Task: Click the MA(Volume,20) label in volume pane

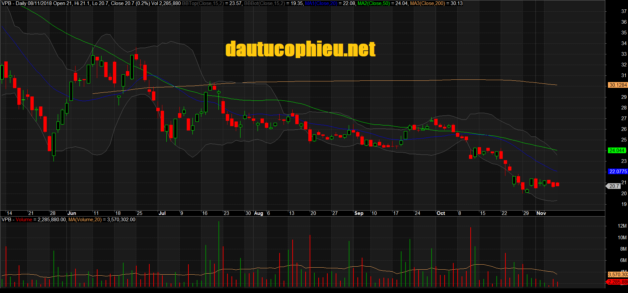Action: click(x=85, y=220)
